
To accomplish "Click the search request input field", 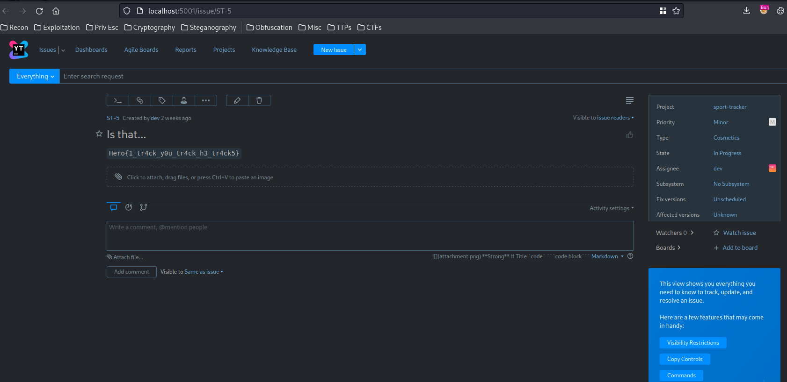I will [423, 76].
